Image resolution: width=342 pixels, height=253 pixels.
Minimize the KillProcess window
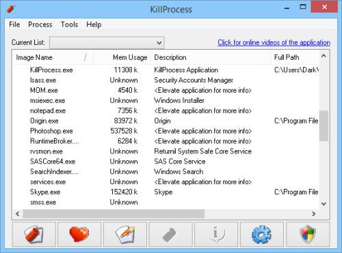click(287, 8)
